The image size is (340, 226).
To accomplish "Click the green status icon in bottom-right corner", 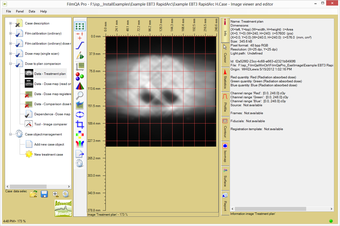I will [x=331, y=221].
